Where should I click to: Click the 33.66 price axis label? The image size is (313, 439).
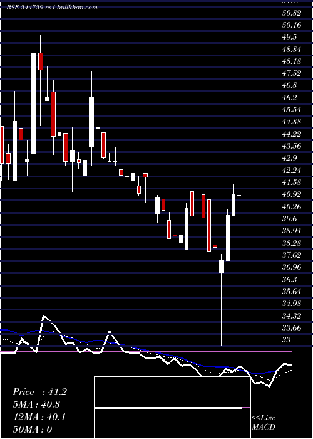click(292, 328)
